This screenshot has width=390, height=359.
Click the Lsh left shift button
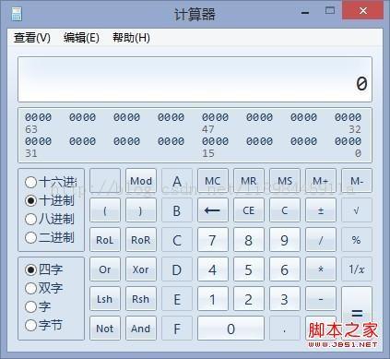pos(105,299)
